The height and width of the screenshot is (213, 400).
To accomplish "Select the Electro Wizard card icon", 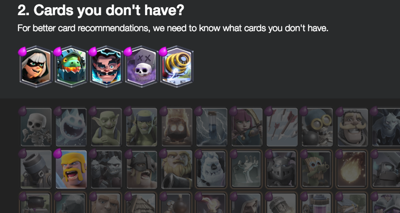I will [106, 66].
